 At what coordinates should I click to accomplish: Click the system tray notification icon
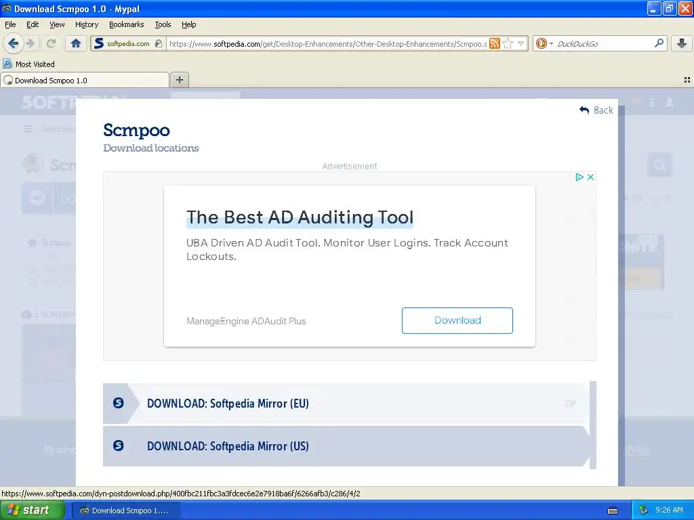pyautogui.click(x=644, y=511)
